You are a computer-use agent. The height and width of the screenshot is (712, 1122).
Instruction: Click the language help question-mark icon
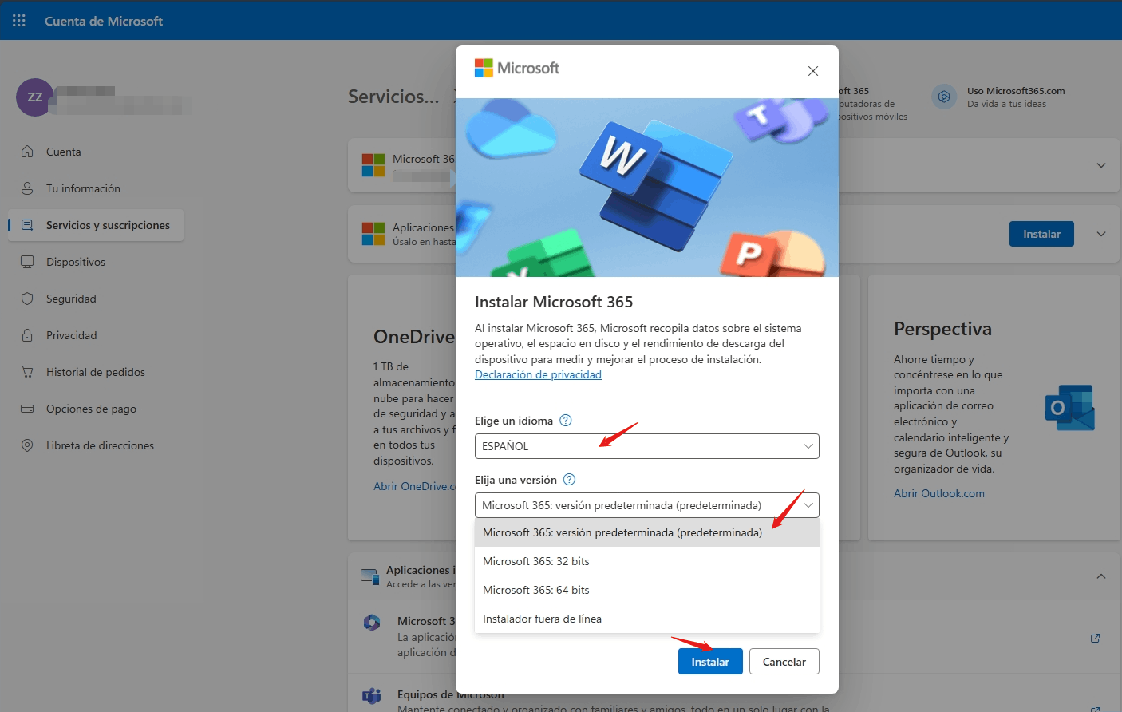click(566, 421)
